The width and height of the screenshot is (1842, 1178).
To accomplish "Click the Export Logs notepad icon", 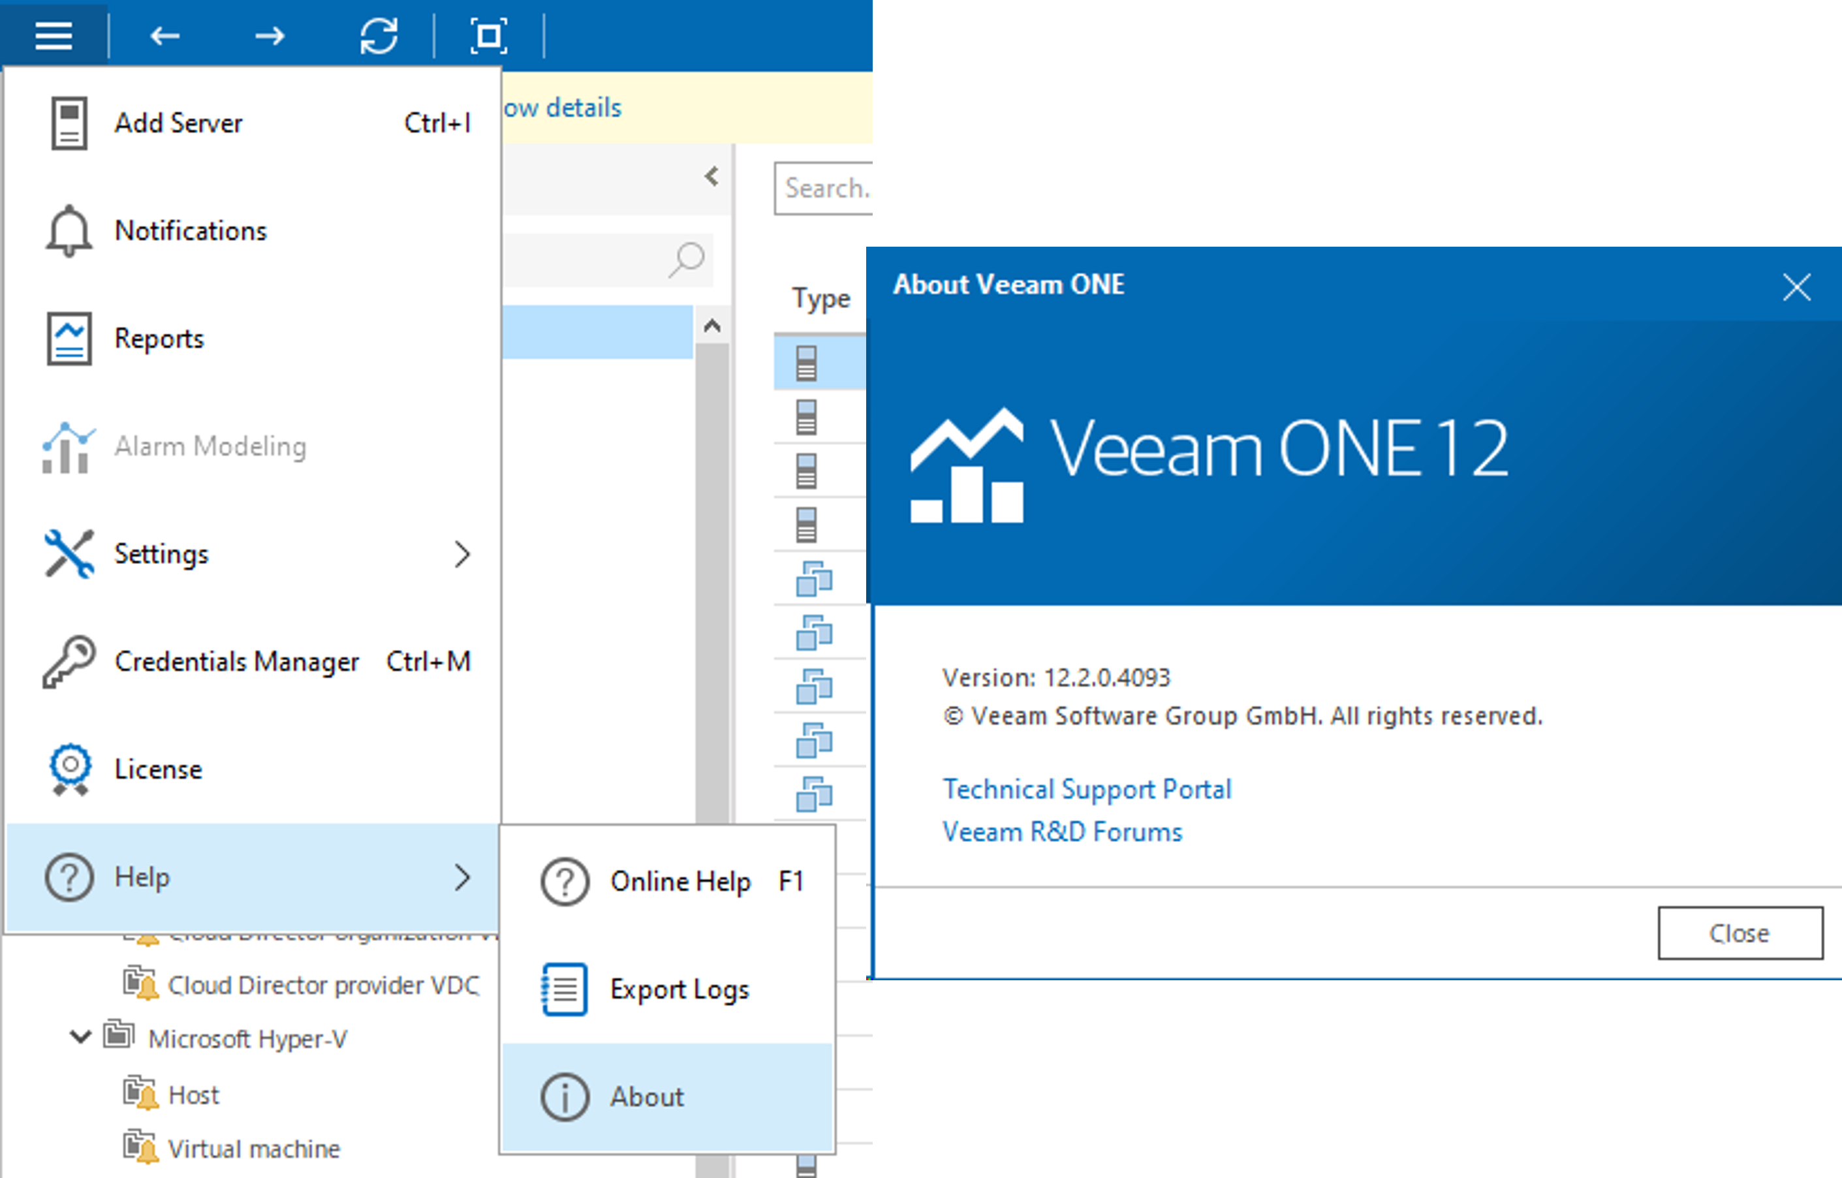I will (x=565, y=989).
